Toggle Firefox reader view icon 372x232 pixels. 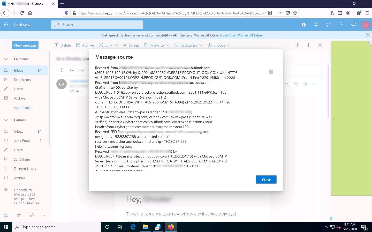270,13
